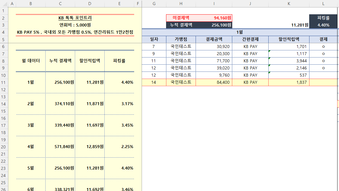The width and height of the screenshot is (339, 191).
Task: Click the dark 피킹률 header cell
Action: click(x=323, y=18)
